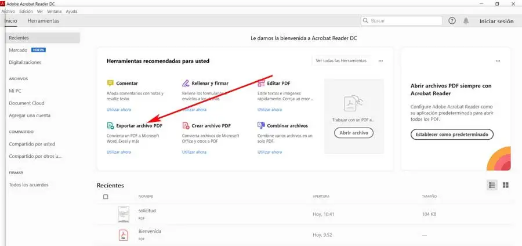Select Agregar una cuenta in the sidebar
This screenshot has height=246, width=522.
(30, 115)
